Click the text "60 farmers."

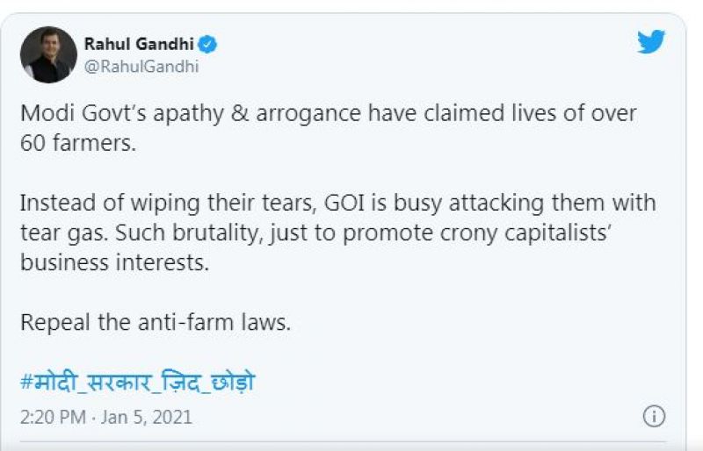coord(78,144)
